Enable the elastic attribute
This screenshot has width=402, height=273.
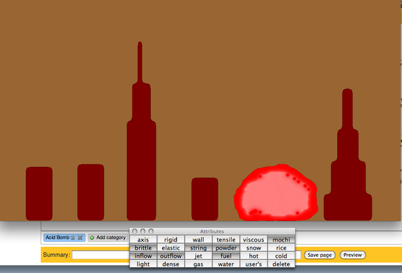coord(171,248)
